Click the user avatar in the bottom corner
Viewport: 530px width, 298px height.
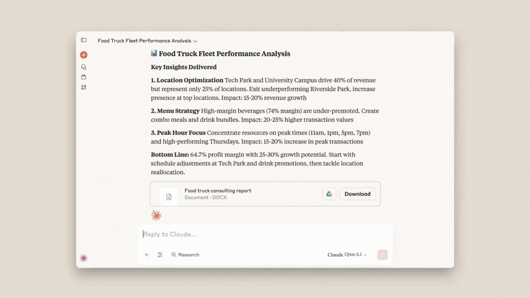(83, 258)
